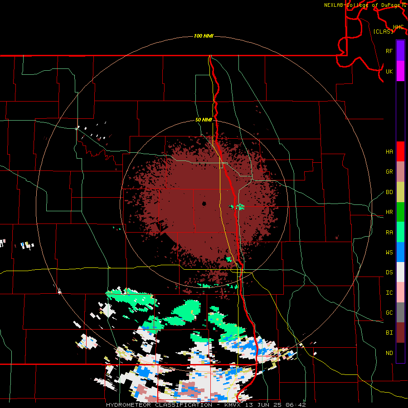
Task: Click the ND legend label
Action: 389,353
